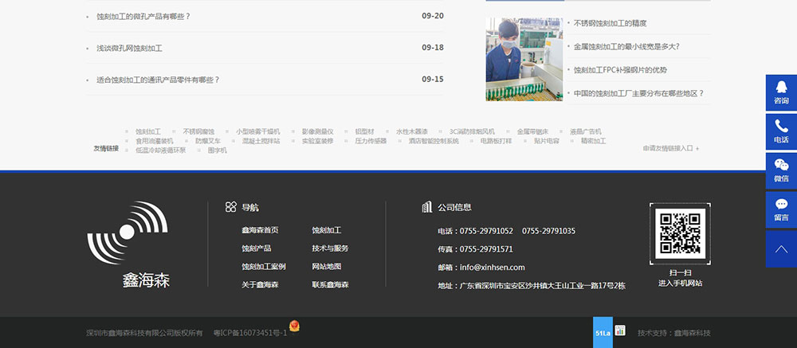Image resolution: width=797 pixels, height=348 pixels.
Task: Click the 电话 phone icon in sidebar
Action: pyautogui.click(x=781, y=131)
